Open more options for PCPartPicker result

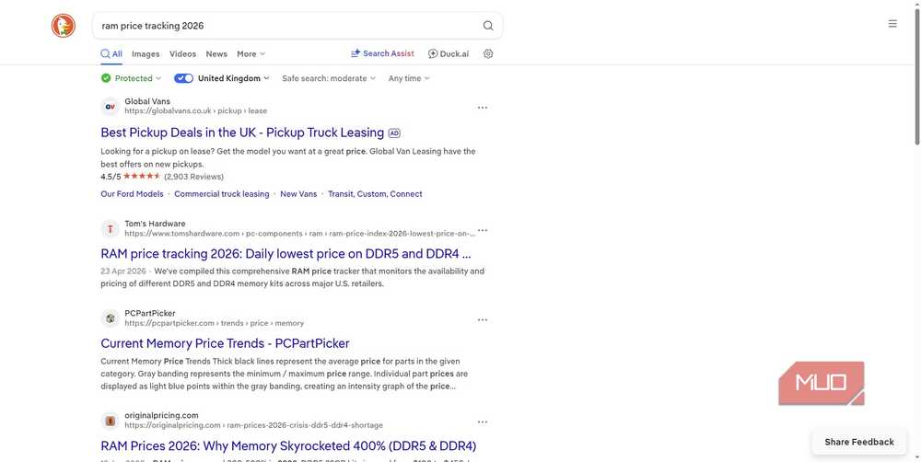click(x=483, y=320)
